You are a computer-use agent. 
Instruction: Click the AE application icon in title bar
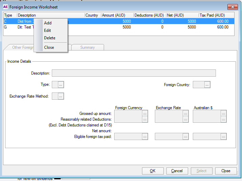[x=6, y=7]
